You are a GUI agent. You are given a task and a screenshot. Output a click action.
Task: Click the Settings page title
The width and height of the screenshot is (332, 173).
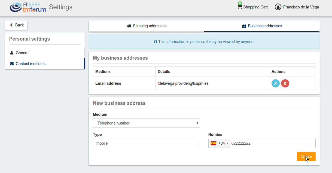[x=61, y=7]
